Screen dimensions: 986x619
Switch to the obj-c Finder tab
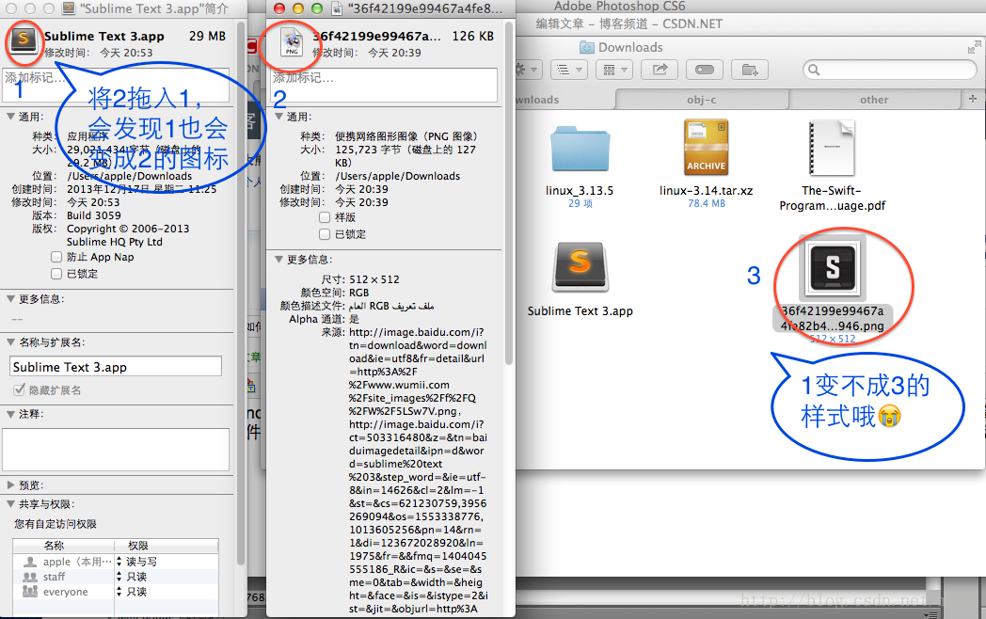[702, 100]
